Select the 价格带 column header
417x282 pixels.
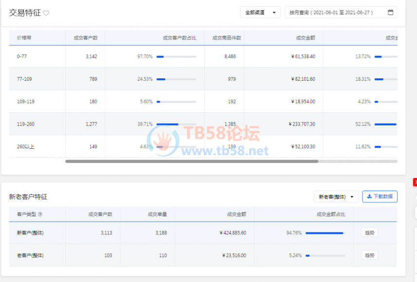click(x=24, y=38)
